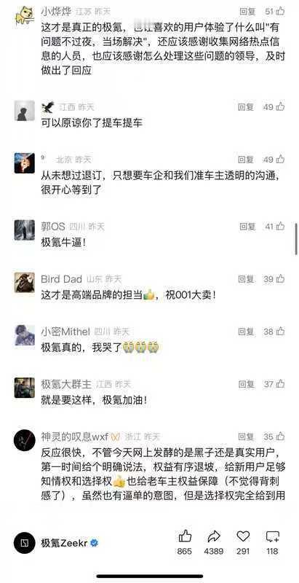Open 极氪Zeekr profile name
The width and height of the screenshot is (299, 583).
[65, 543]
